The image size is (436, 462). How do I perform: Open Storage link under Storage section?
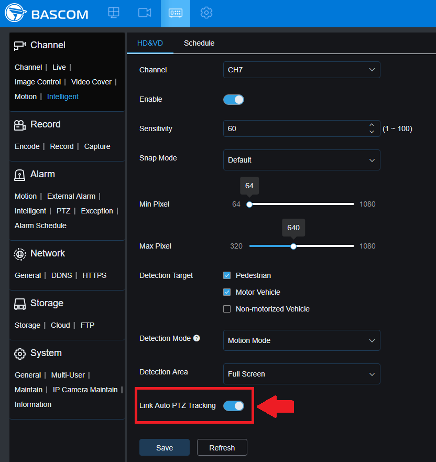(27, 325)
